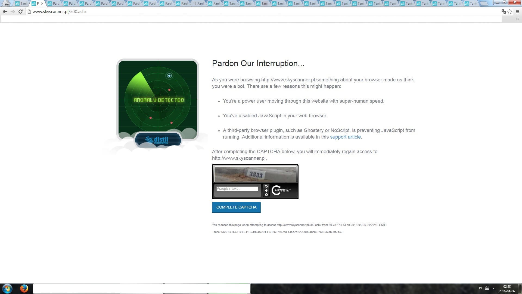Click the Ghostery or NoScript bullet text
The height and width of the screenshot is (294, 522).
pos(319,134)
